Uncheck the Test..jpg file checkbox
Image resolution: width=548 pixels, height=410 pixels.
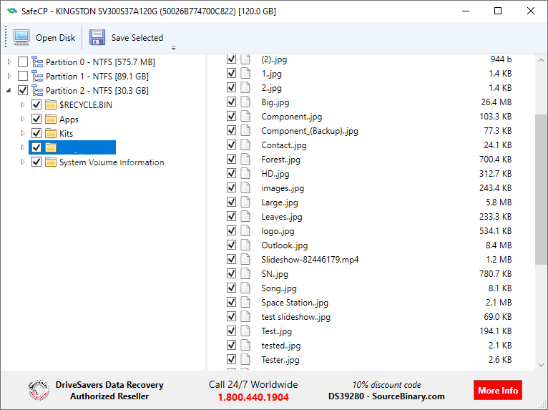pyautogui.click(x=231, y=331)
